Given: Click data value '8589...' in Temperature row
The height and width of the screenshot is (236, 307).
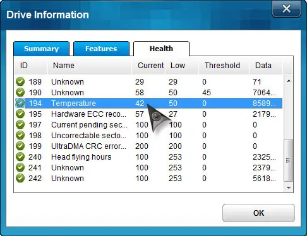Looking at the screenshot, I should 264,103.
